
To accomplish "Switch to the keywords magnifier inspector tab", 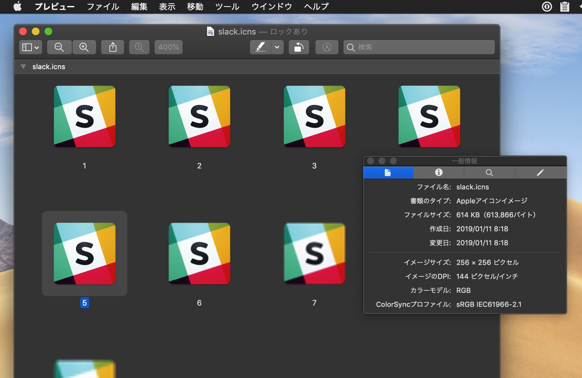I will (489, 173).
